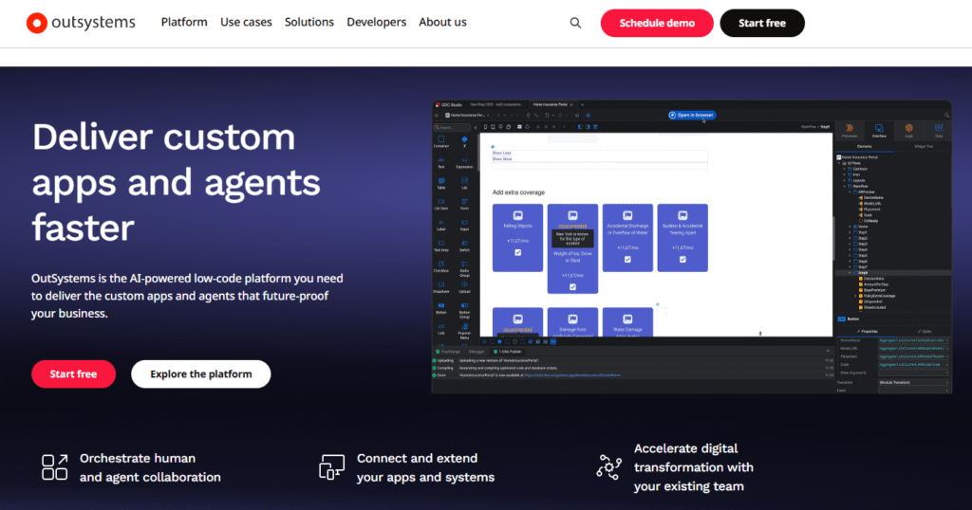
Task: Click the Schedule demo button
Action: (x=657, y=23)
